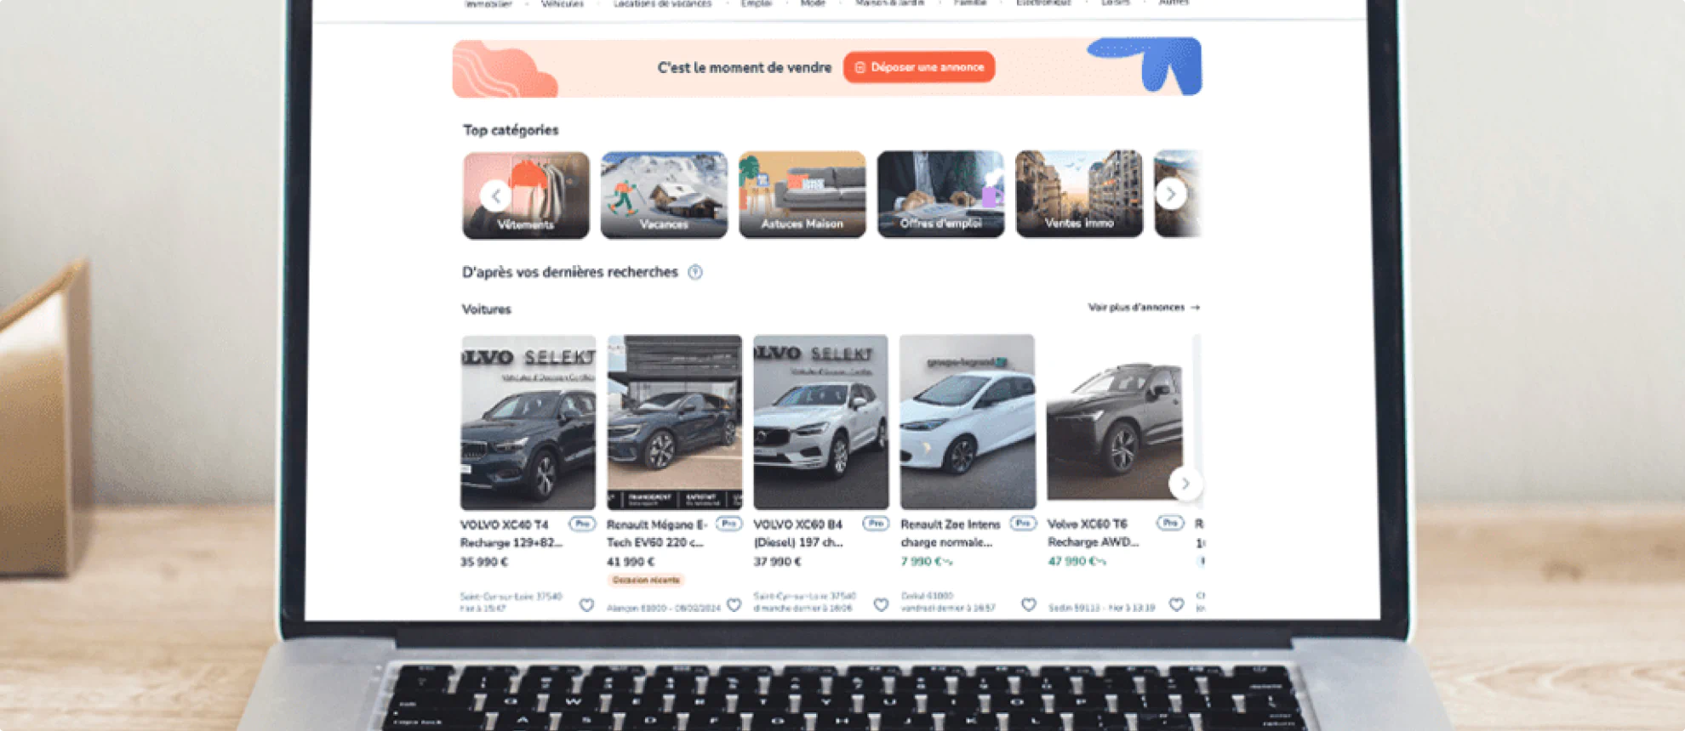Viewport: 1685px width, 731px height.
Task: Favorite the VOLVO XC40 T4 listing heart
Action: click(x=586, y=605)
